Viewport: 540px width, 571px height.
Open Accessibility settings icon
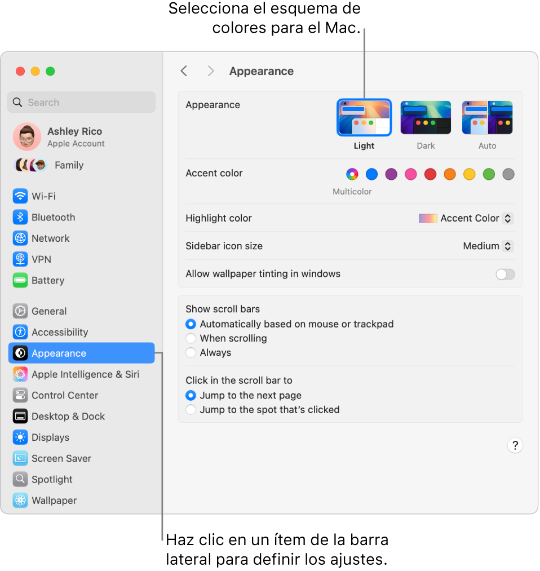[x=20, y=332]
